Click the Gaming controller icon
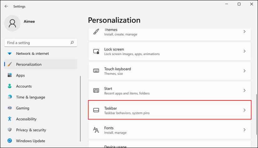Image resolution: width=258 pixels, height=148 pixels. 10,108
